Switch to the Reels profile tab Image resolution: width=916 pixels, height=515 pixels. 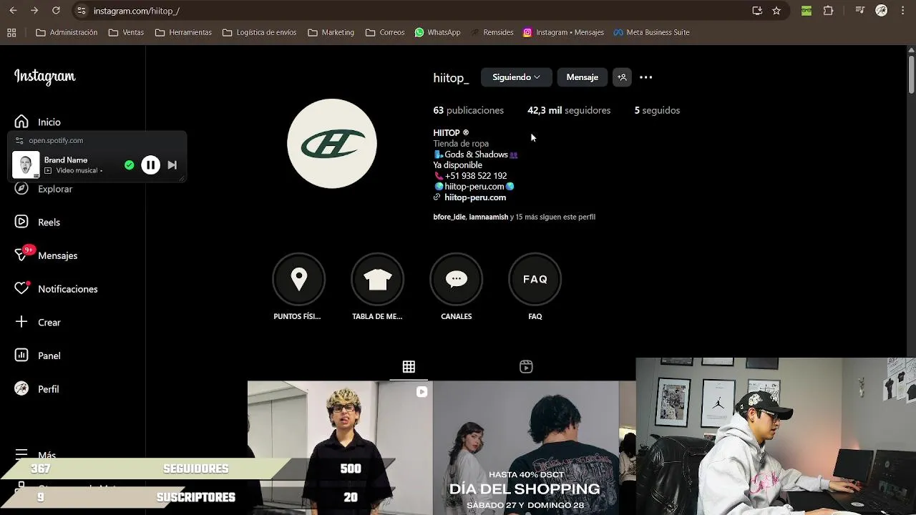point(526,367)
